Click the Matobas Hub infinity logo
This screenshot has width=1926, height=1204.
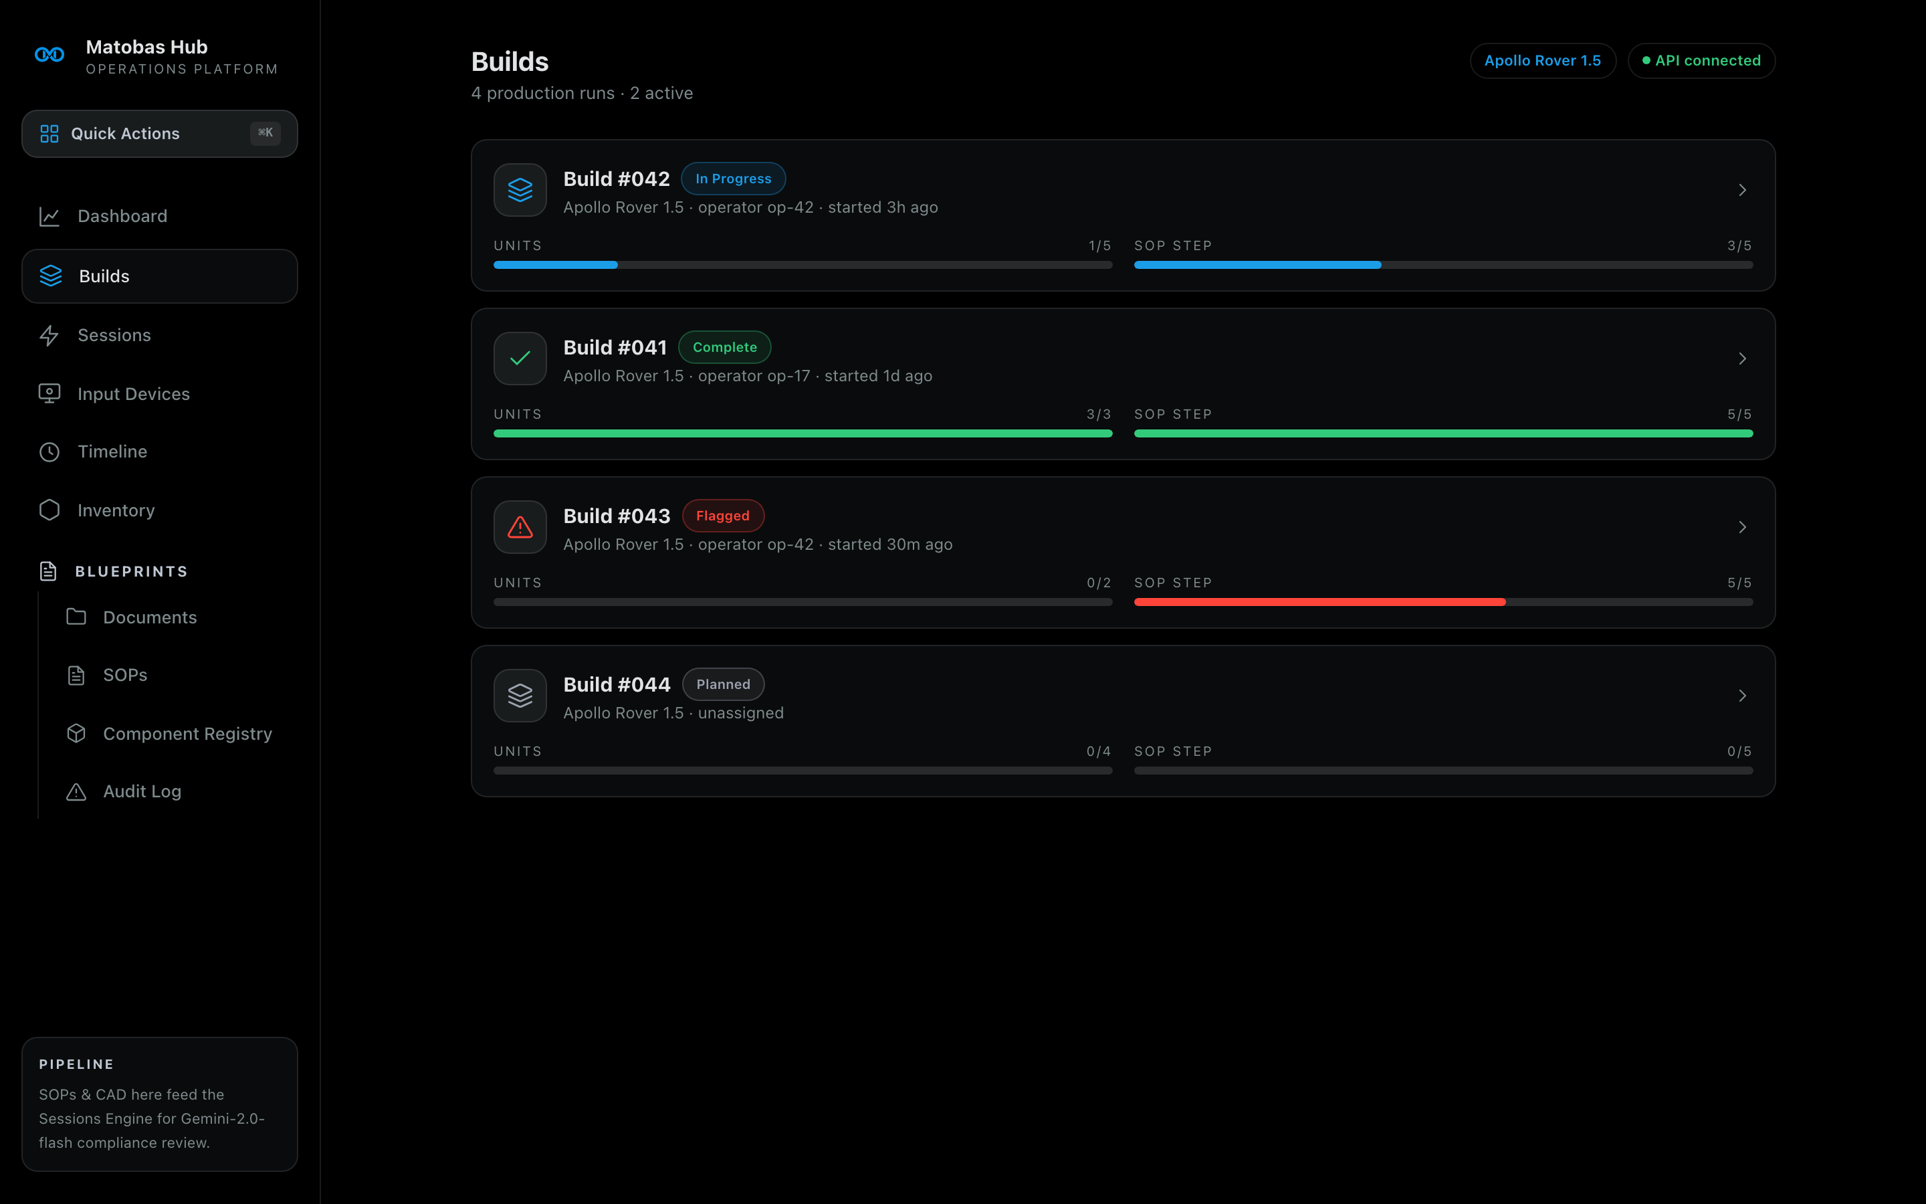[x=49, y=54]
